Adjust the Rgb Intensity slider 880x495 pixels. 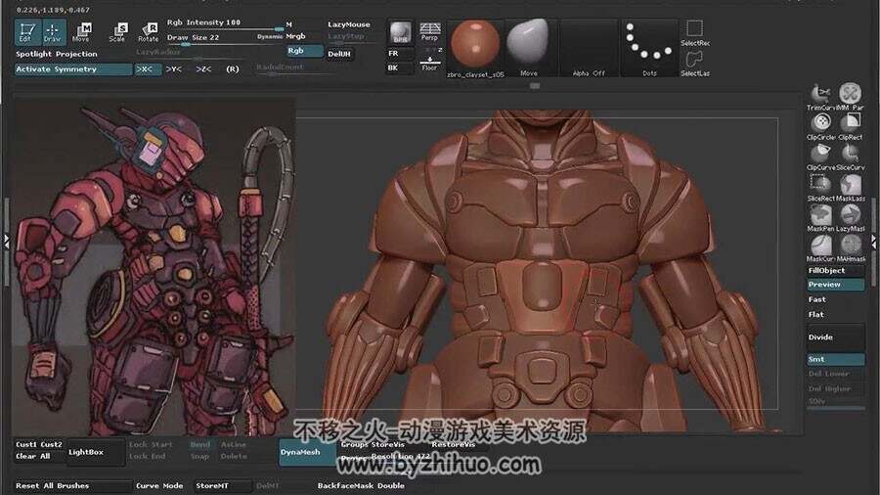tap(225, 24)
